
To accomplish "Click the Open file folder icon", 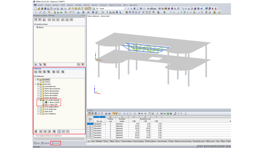I will [x=39, y=9].
